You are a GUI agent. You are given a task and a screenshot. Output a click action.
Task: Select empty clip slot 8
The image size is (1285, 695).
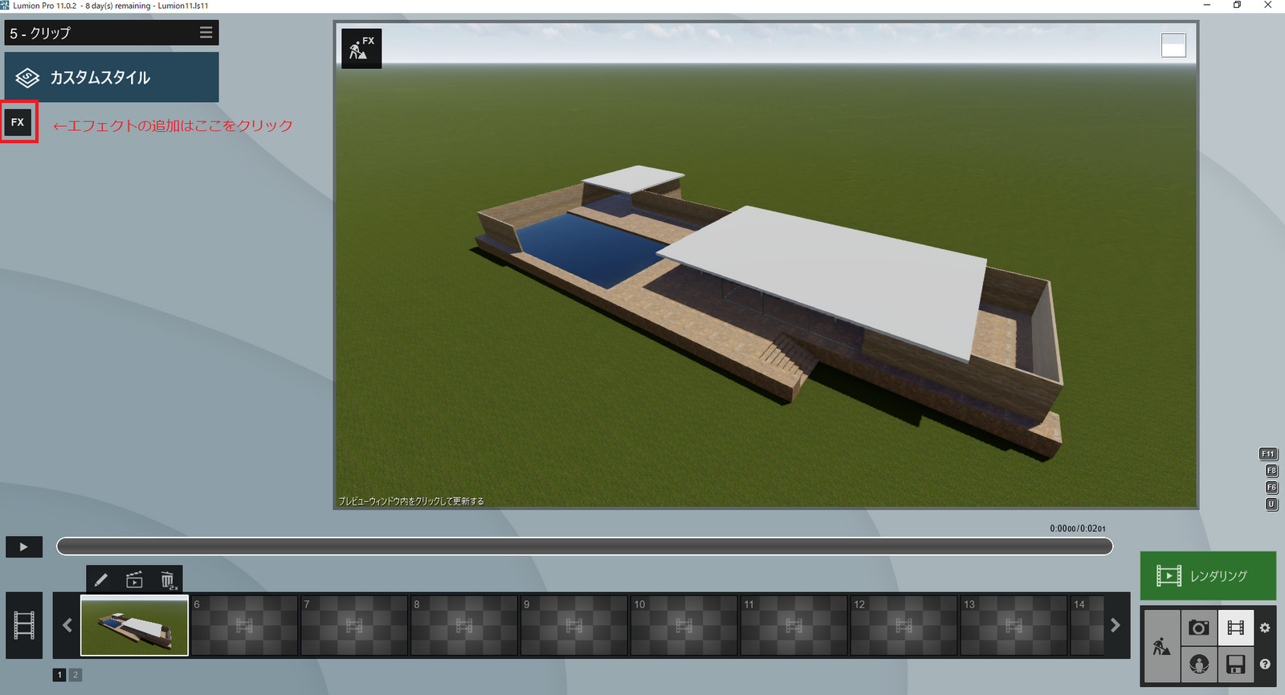464,625
